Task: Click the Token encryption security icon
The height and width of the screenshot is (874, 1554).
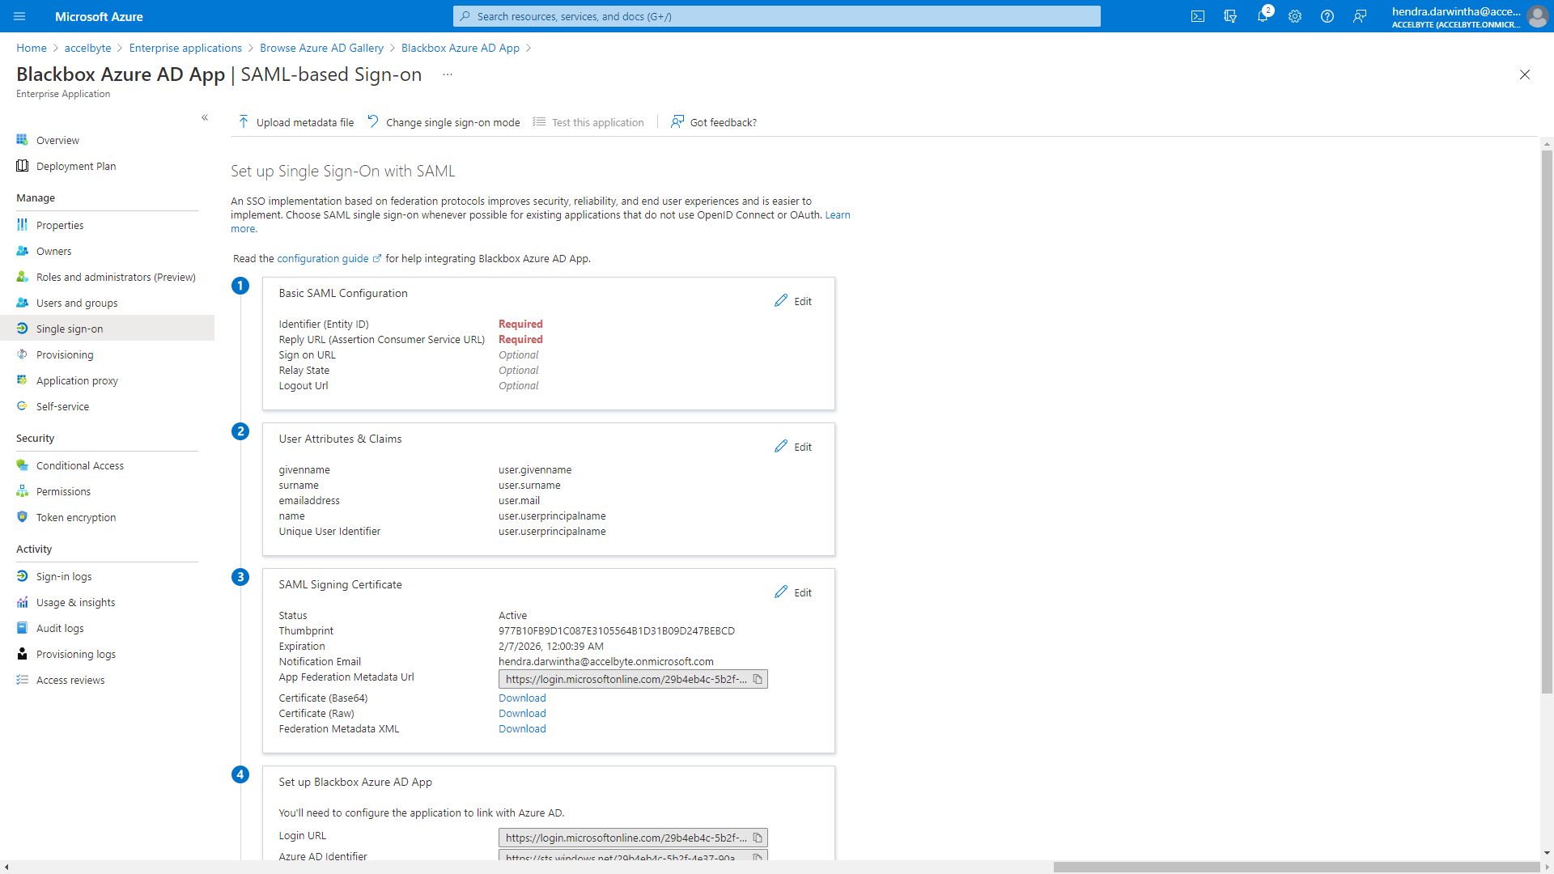Action: point(21,516)
